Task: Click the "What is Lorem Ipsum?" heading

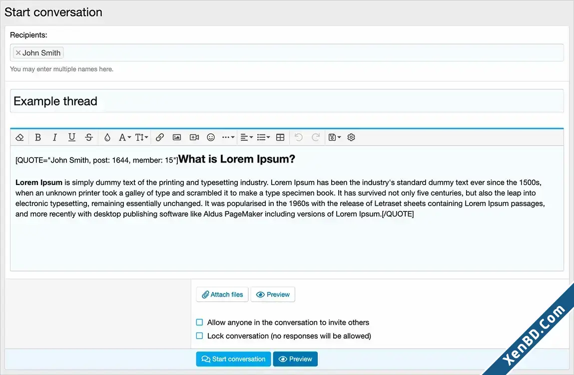Action: click(x=236, y=159)
